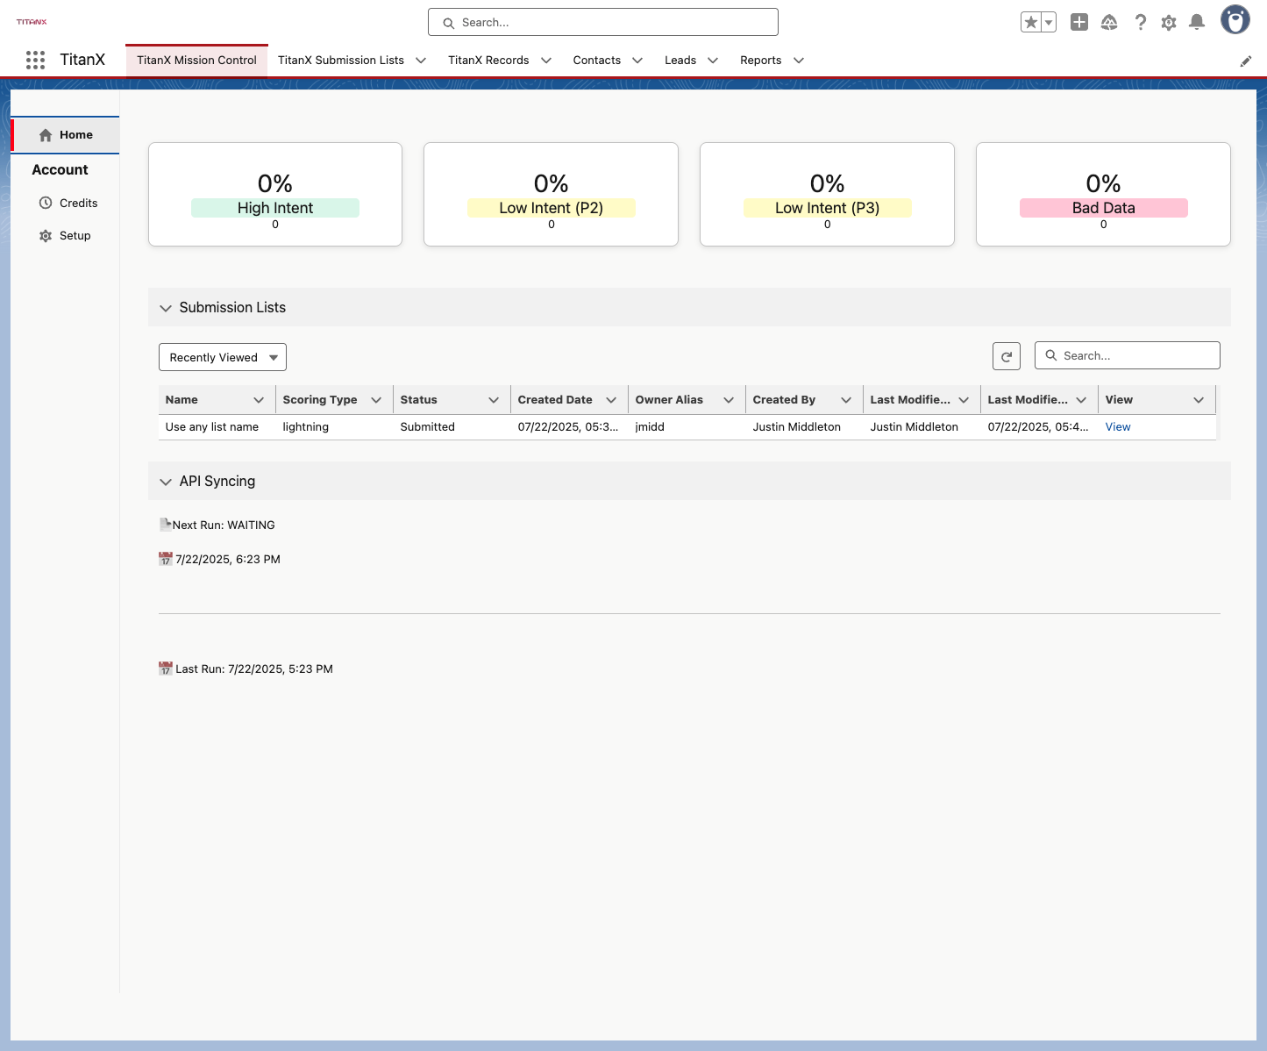
Task: Open the Trailhead guidance icon
Action: tap(1109, 23)
